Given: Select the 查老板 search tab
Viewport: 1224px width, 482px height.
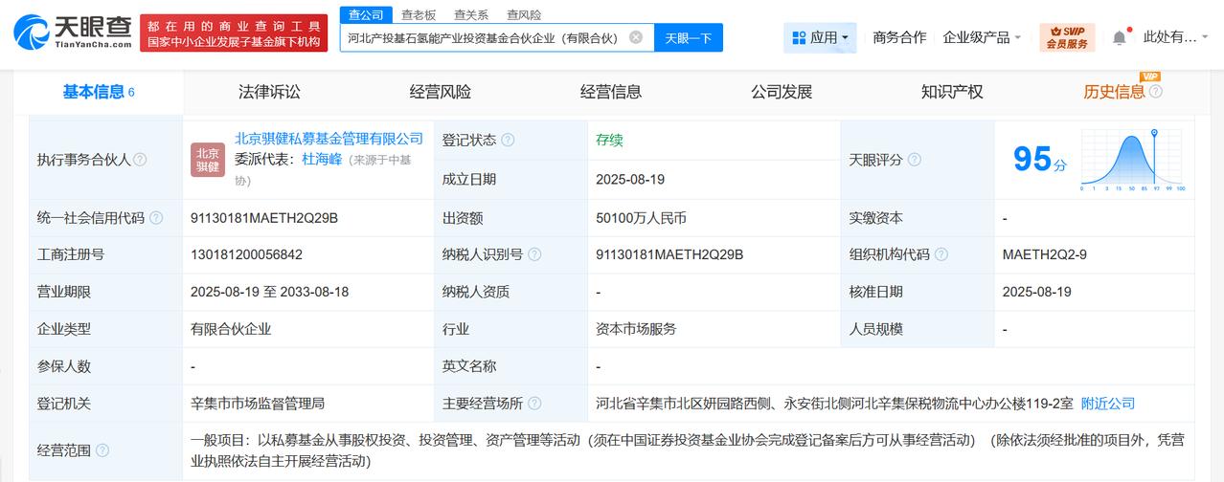Looking at the screenshot, I should coord(419,14).
